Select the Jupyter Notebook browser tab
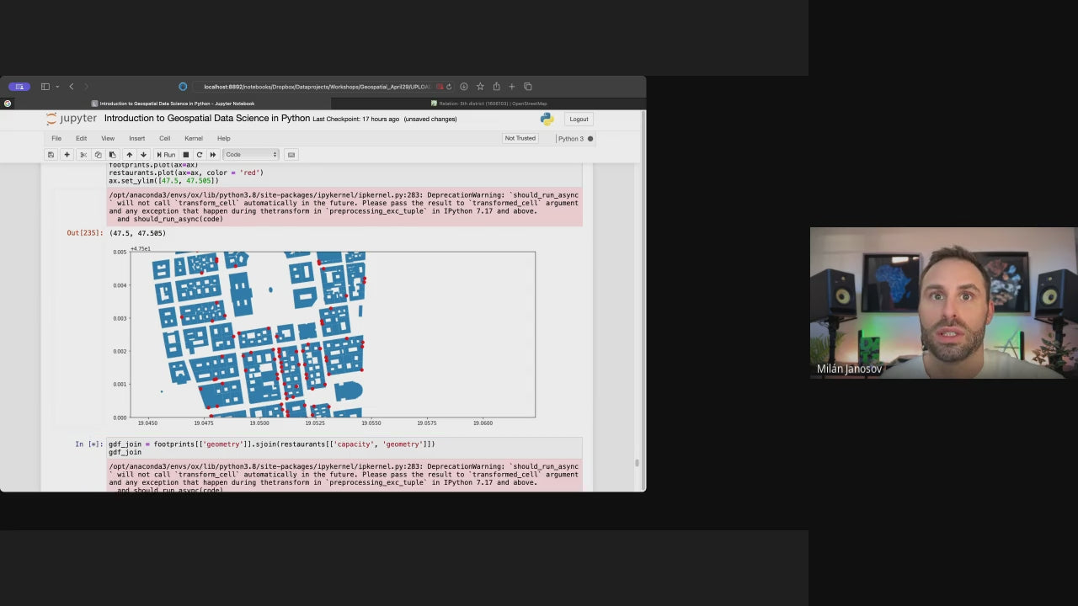Viewport: 1078px width, 606px height. 173,104
